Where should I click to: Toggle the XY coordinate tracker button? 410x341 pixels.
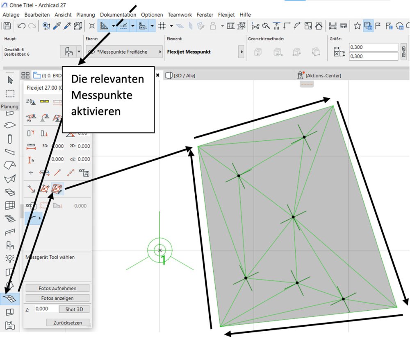[143, 26]
